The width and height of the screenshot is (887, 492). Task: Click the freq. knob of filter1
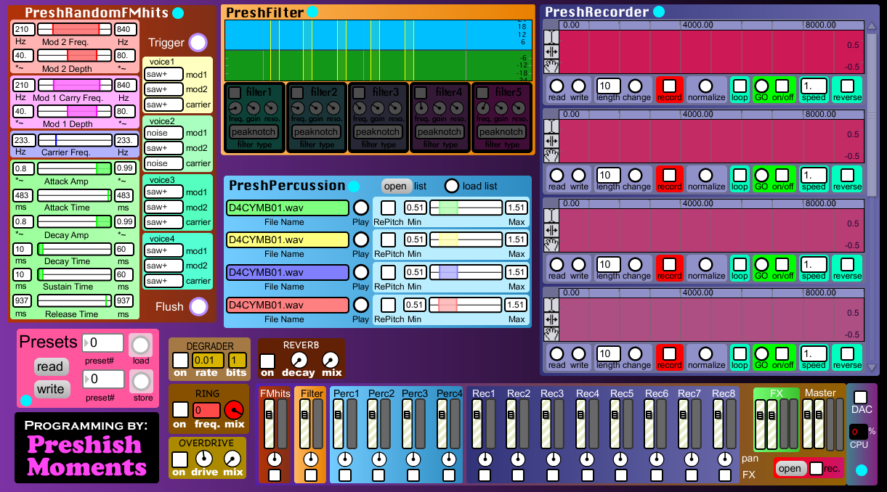click(237, 108)
